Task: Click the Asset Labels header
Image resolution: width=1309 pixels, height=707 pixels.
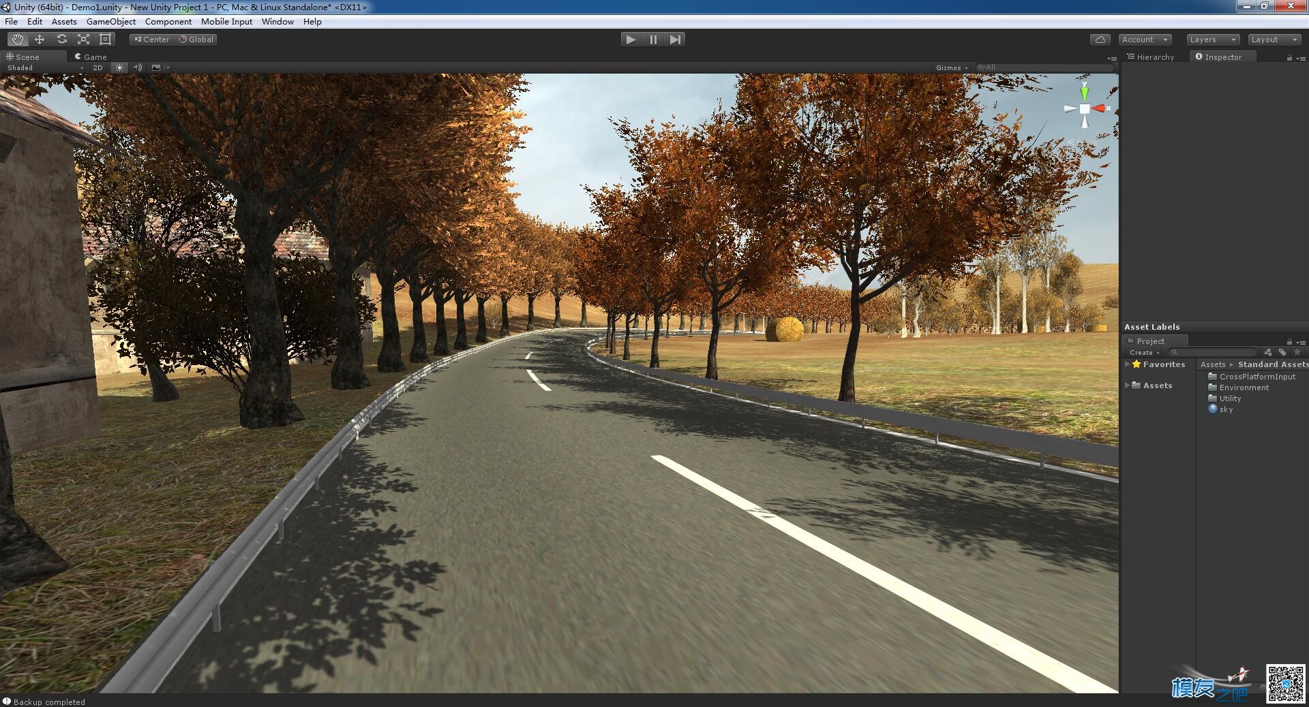Action: [1152, 327]
